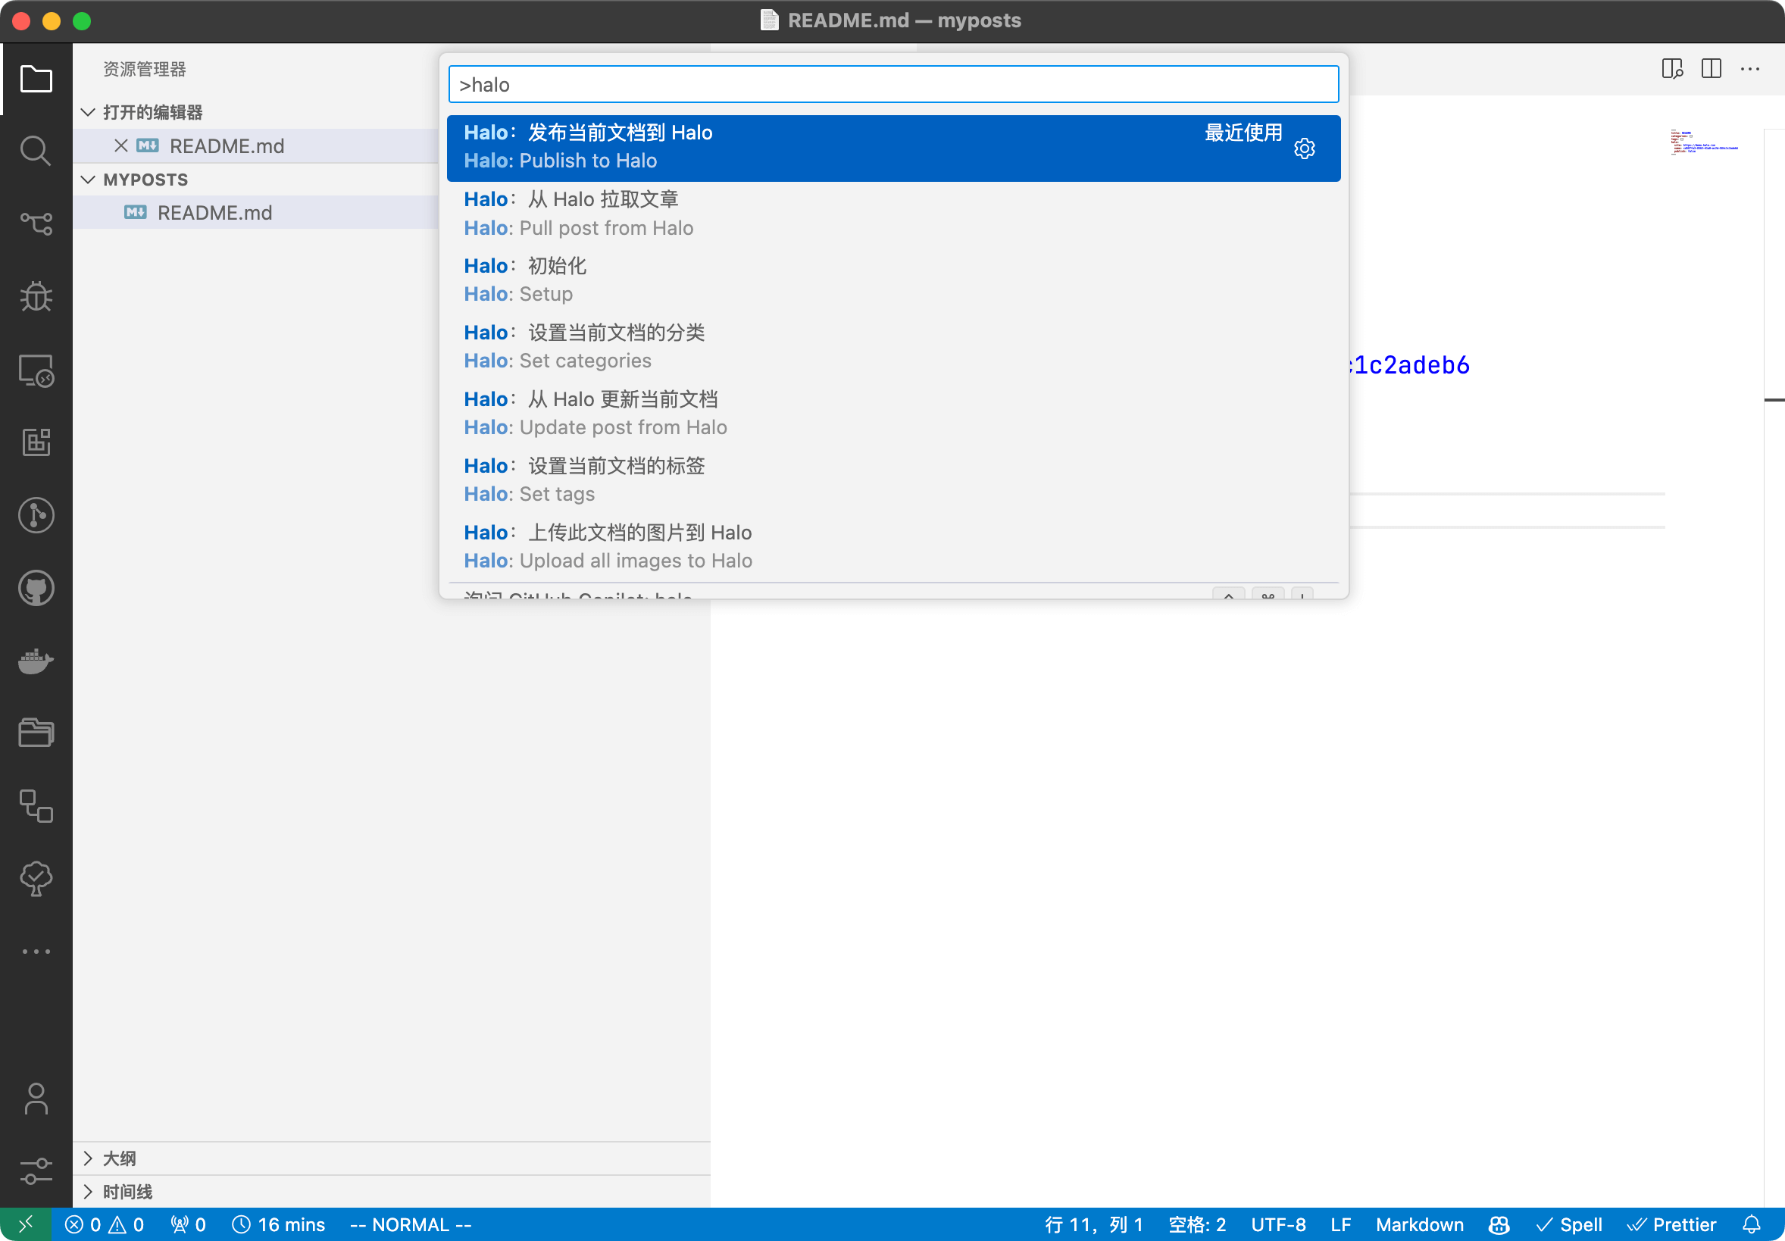
Task: Open the GitHub panel icon
Action: point(36,589)
